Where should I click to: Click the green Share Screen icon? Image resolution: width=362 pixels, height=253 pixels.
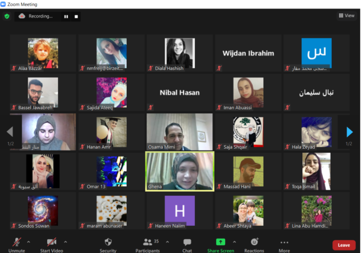(x=220, y=242)
